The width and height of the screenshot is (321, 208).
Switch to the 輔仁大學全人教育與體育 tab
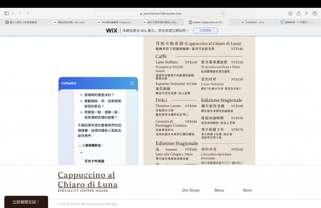pos(23,22)
